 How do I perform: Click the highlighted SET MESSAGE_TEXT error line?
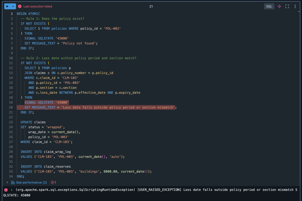point(100,107)
